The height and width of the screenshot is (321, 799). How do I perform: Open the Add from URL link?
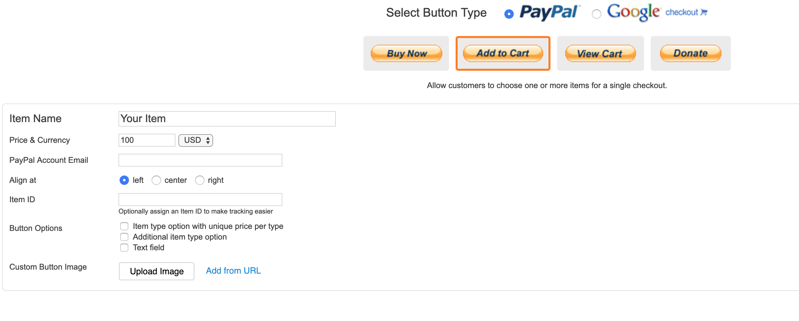click(233, 271)
